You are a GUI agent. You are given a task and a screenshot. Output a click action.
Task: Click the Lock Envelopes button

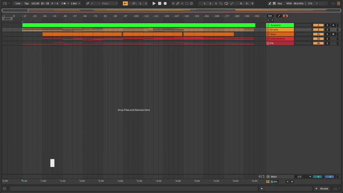[x=285, y=16]
